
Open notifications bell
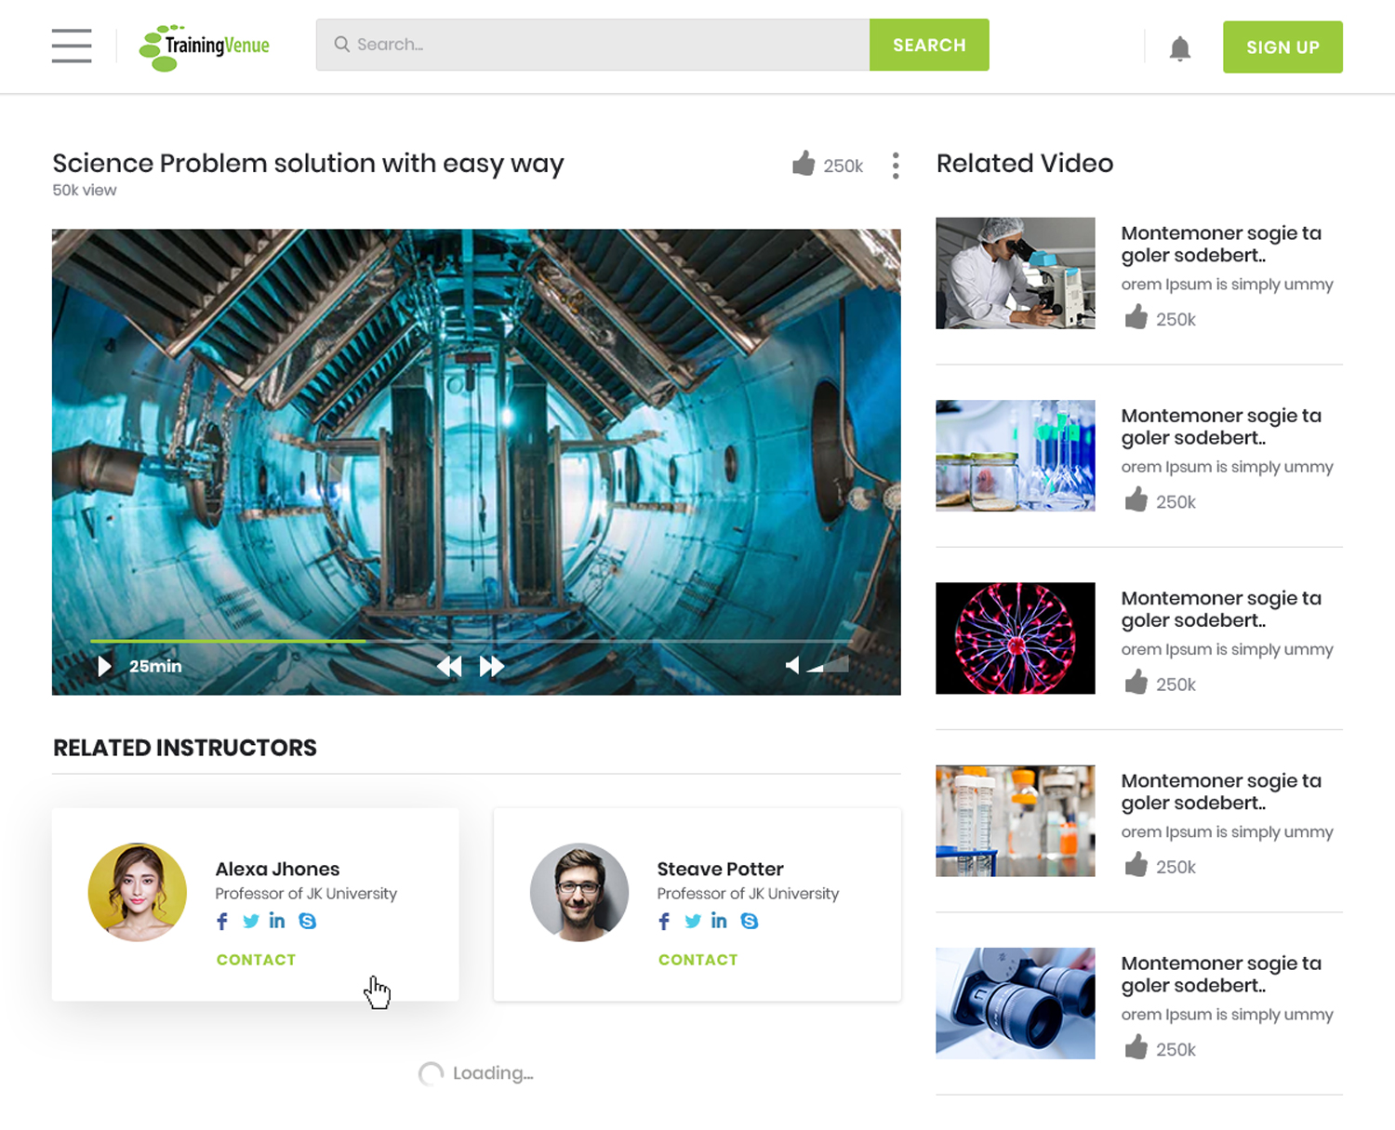(x=1179, y=48)
